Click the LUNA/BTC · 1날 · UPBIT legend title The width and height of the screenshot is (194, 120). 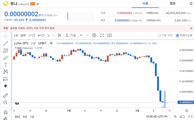tap(30, 43)
